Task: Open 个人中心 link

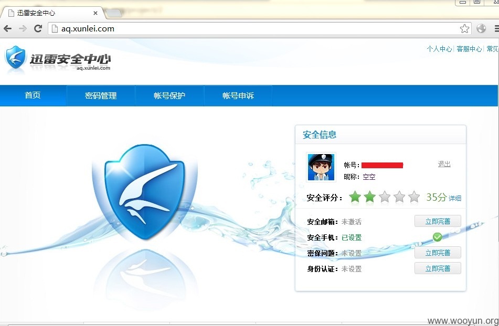Action: [x=439, y=49]
